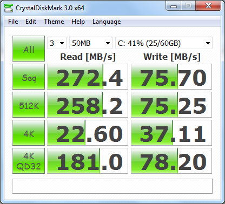This screenshot has height=204, width=225.
Task: Run all benchmarks with the All button
Action: (x=29, y=49)
